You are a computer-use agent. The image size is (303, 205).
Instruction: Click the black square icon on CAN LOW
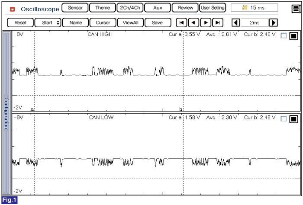[293, 119]
